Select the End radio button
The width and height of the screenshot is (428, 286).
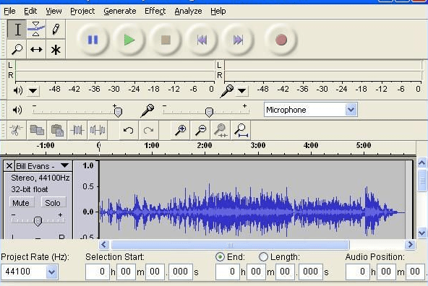[220, 257]
